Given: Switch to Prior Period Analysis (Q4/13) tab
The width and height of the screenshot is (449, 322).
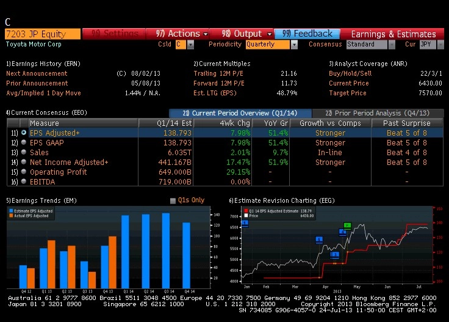Looking at the screenshot, I should point(378,113).
